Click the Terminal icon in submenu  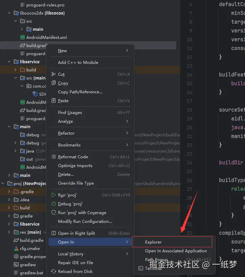[x=141, y=268]
